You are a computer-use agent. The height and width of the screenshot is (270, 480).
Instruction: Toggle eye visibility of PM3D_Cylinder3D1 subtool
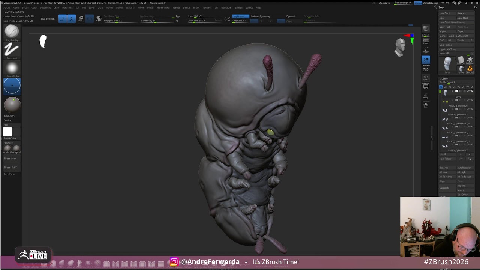coord(472,109)
